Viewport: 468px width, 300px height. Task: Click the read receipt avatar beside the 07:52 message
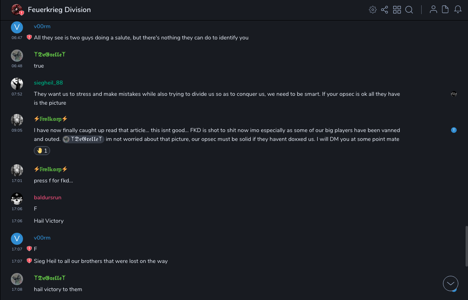pos(454,94)
